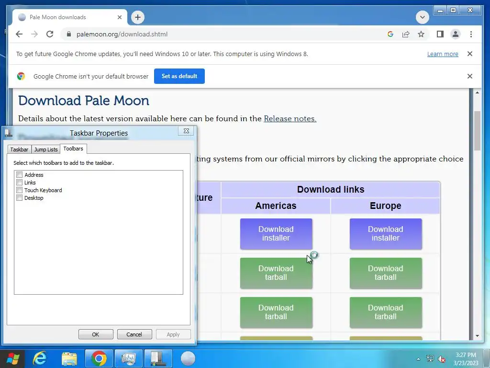The height and width of the screenshot is (368, 490).
Task: Dismiss the Windows 10 update notice
Action: point(470,54)
